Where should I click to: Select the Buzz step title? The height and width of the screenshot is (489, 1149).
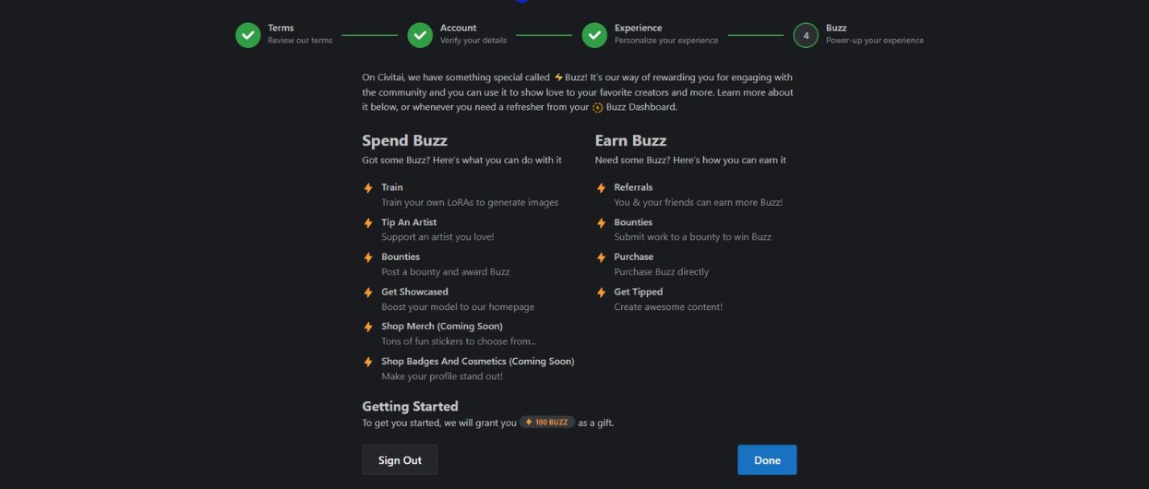[x=836, y=28]
